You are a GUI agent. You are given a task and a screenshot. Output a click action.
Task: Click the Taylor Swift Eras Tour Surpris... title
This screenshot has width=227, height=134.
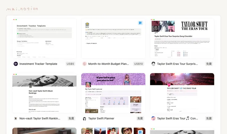pos(178,64)
